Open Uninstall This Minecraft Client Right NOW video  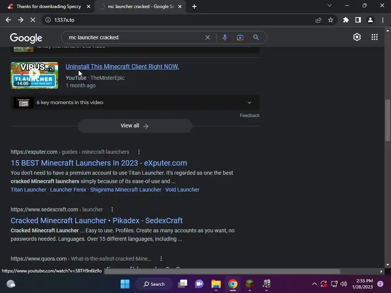[x=122, y=66]
